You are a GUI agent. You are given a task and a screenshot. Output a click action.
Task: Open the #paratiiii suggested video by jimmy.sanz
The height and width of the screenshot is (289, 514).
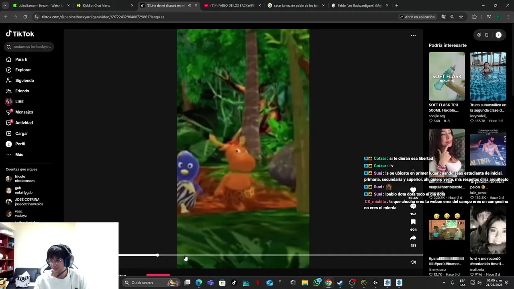click(447, 230)
